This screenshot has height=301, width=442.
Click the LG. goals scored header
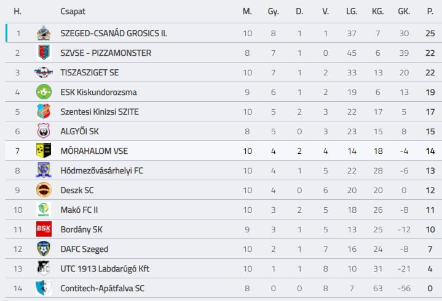click(x=352, y=11)
